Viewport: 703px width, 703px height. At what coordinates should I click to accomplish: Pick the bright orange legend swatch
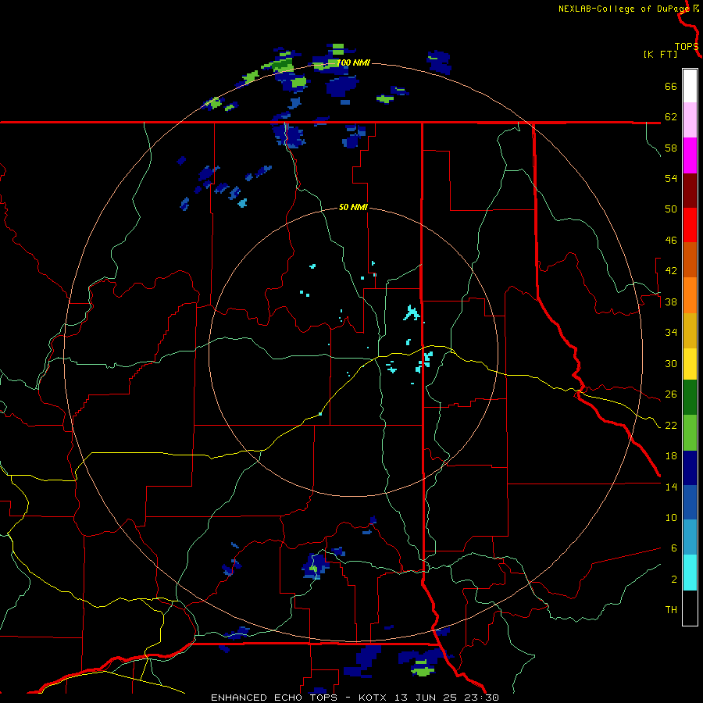tap(690, 295)
